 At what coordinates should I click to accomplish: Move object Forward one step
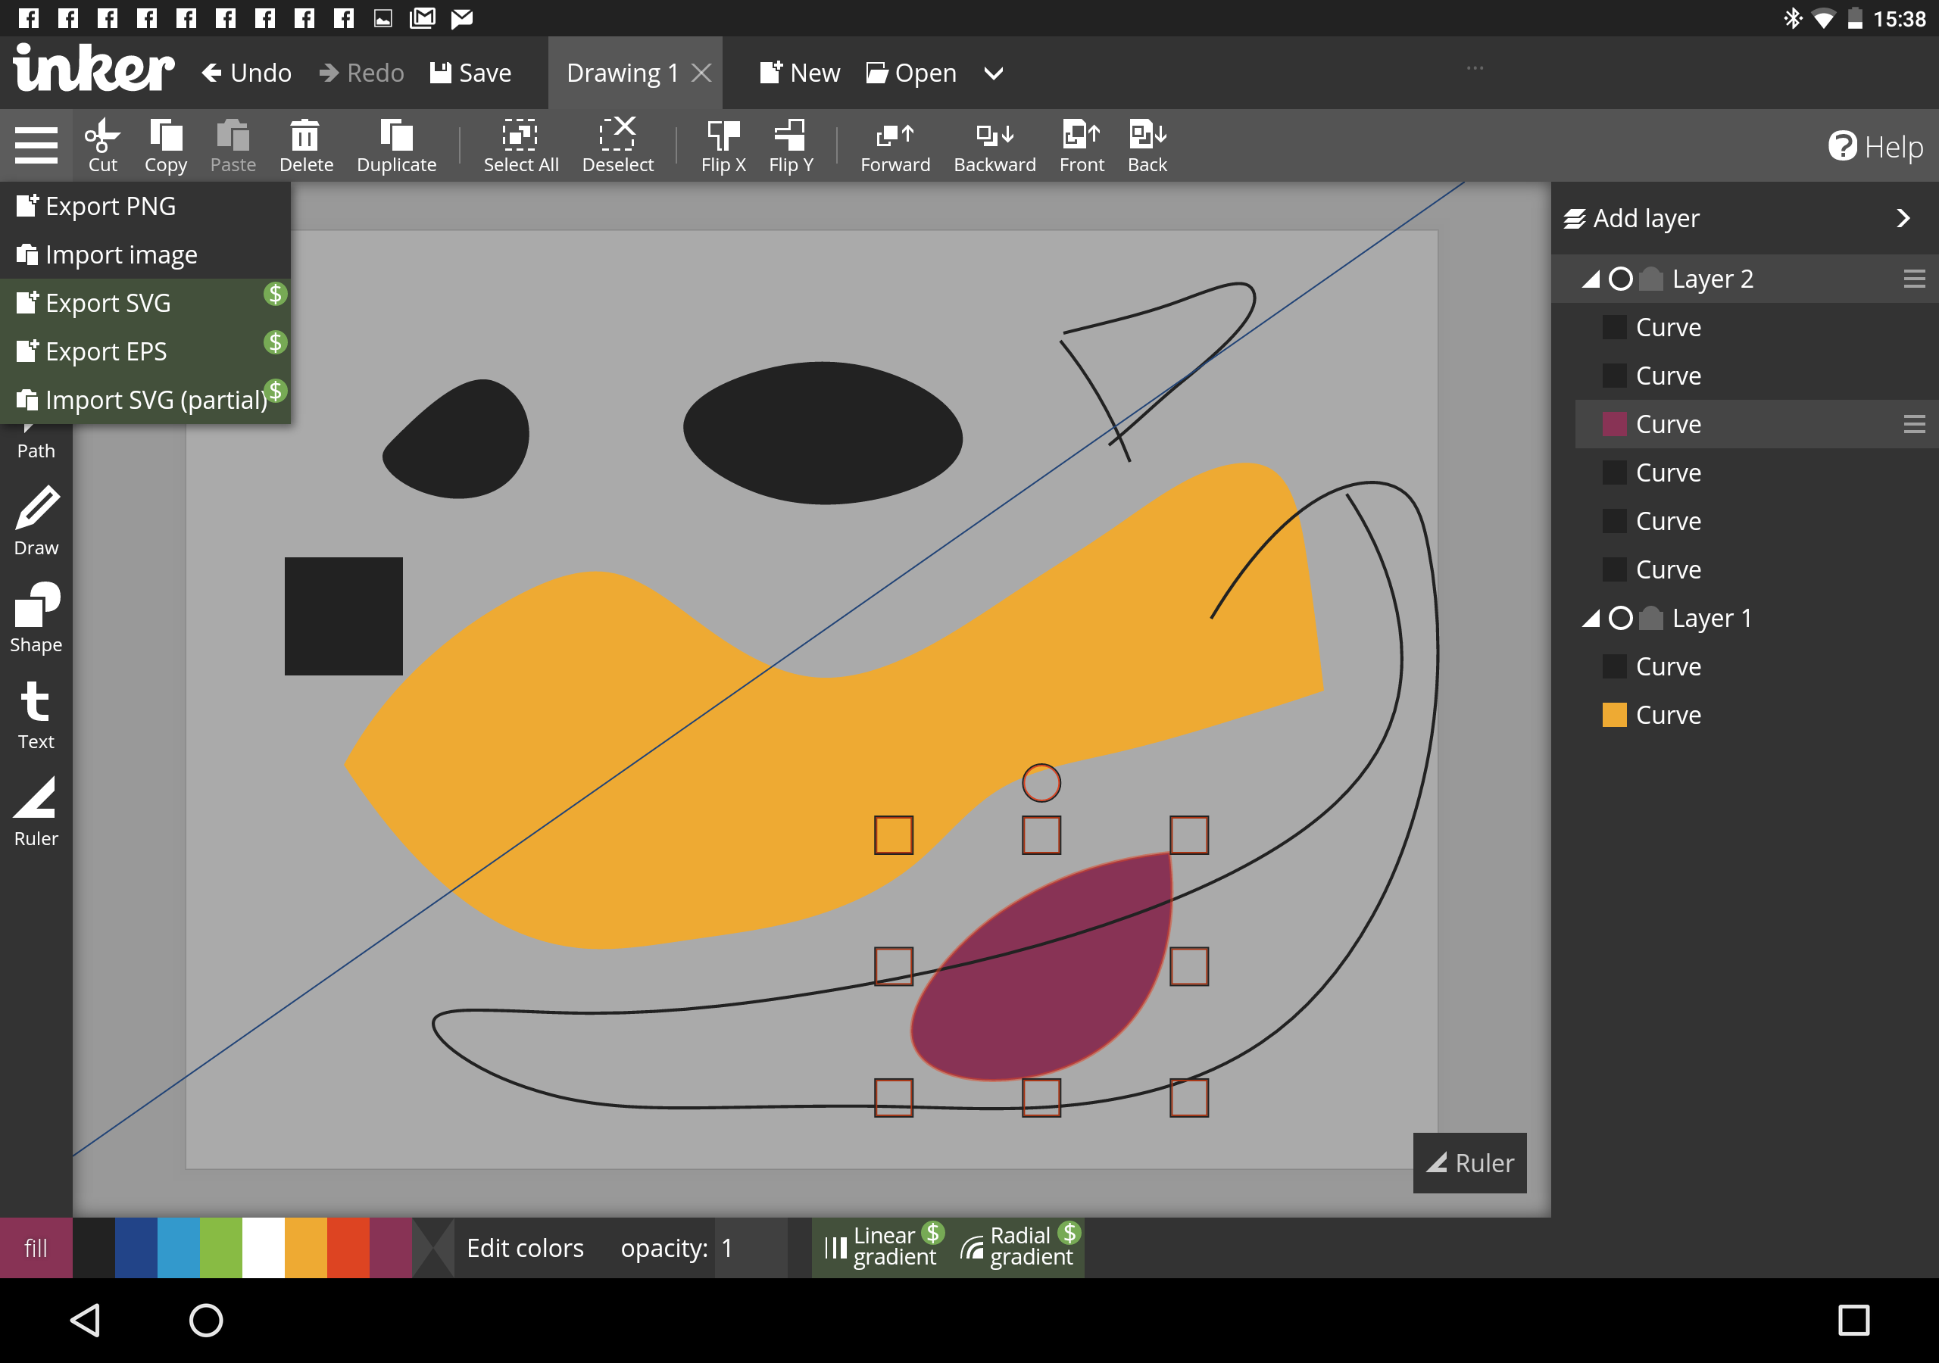coord(895,145)
